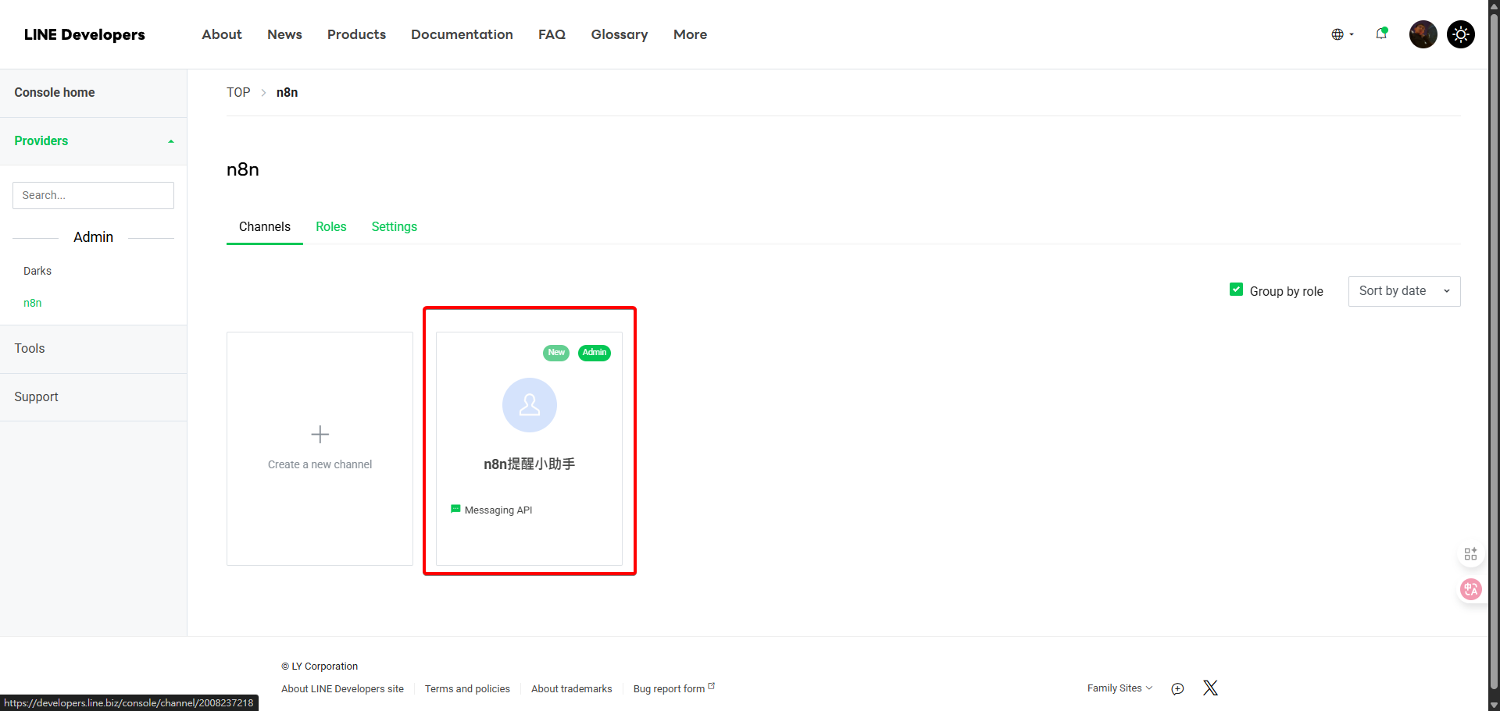This screenshot has height=711, width=1500.
Task: Select the Darks provider in sidebar
Action: tap(37, 271)
